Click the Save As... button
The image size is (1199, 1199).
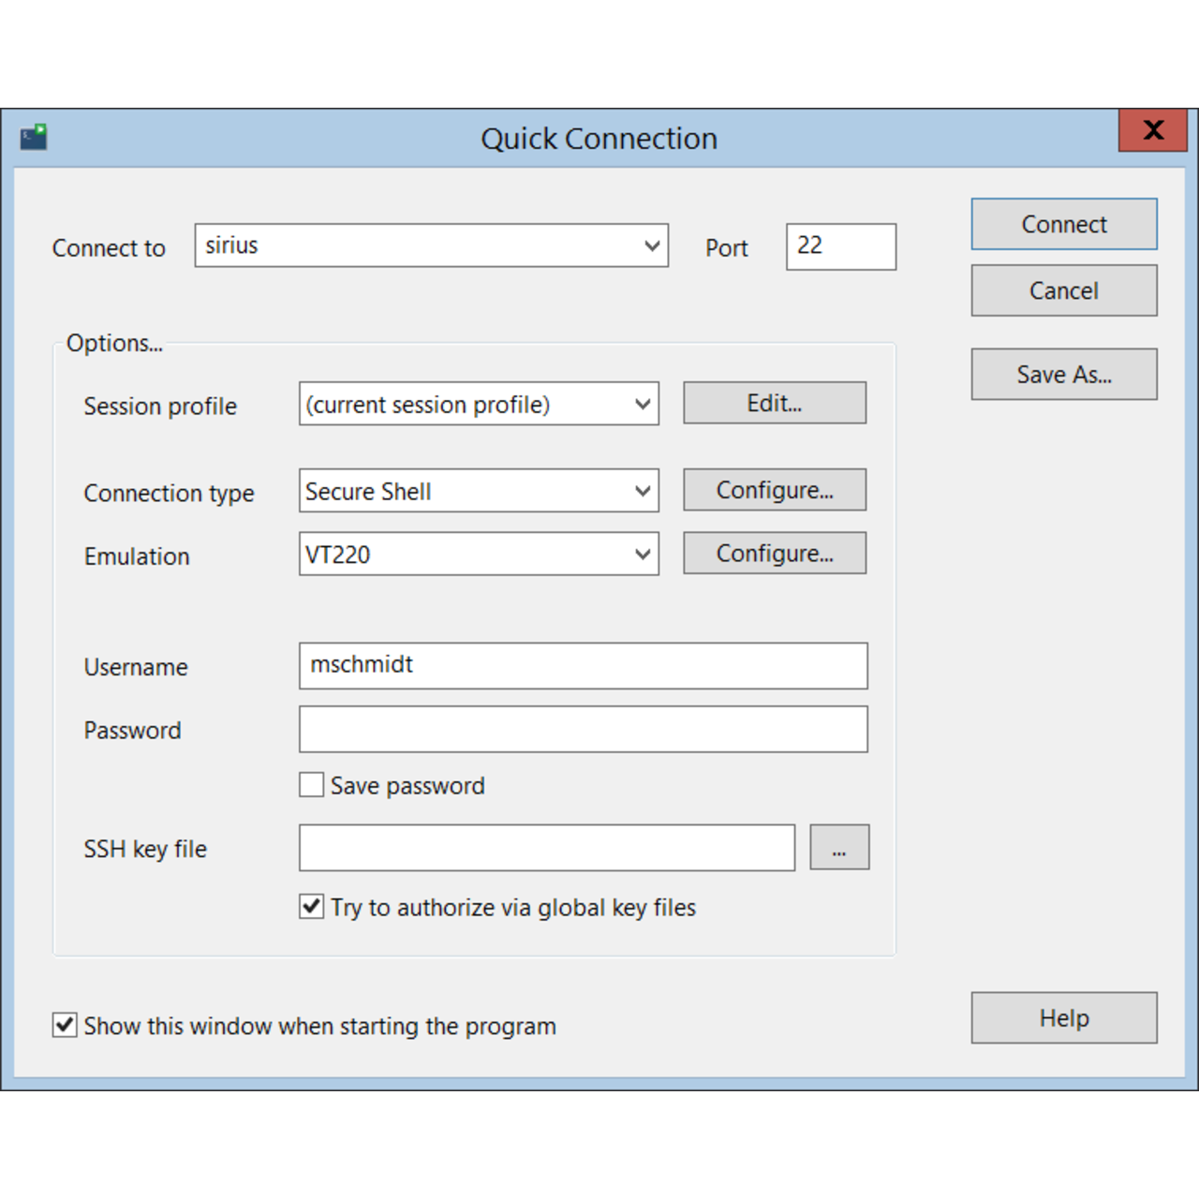click(1063, 375)
